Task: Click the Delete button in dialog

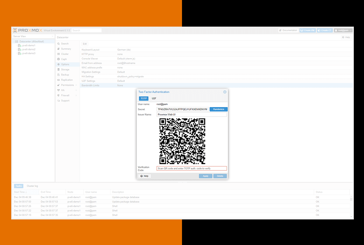Action: 220,176
